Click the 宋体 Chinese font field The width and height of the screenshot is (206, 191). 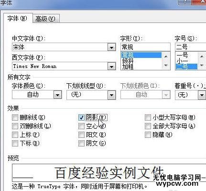pyautogui.click(x=60, y=47)
